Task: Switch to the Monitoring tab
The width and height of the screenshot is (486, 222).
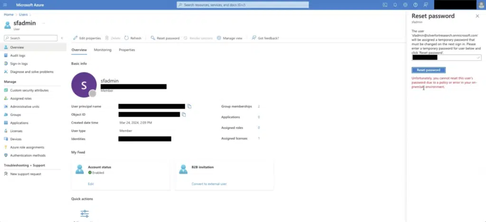Action: coord(103,50)
